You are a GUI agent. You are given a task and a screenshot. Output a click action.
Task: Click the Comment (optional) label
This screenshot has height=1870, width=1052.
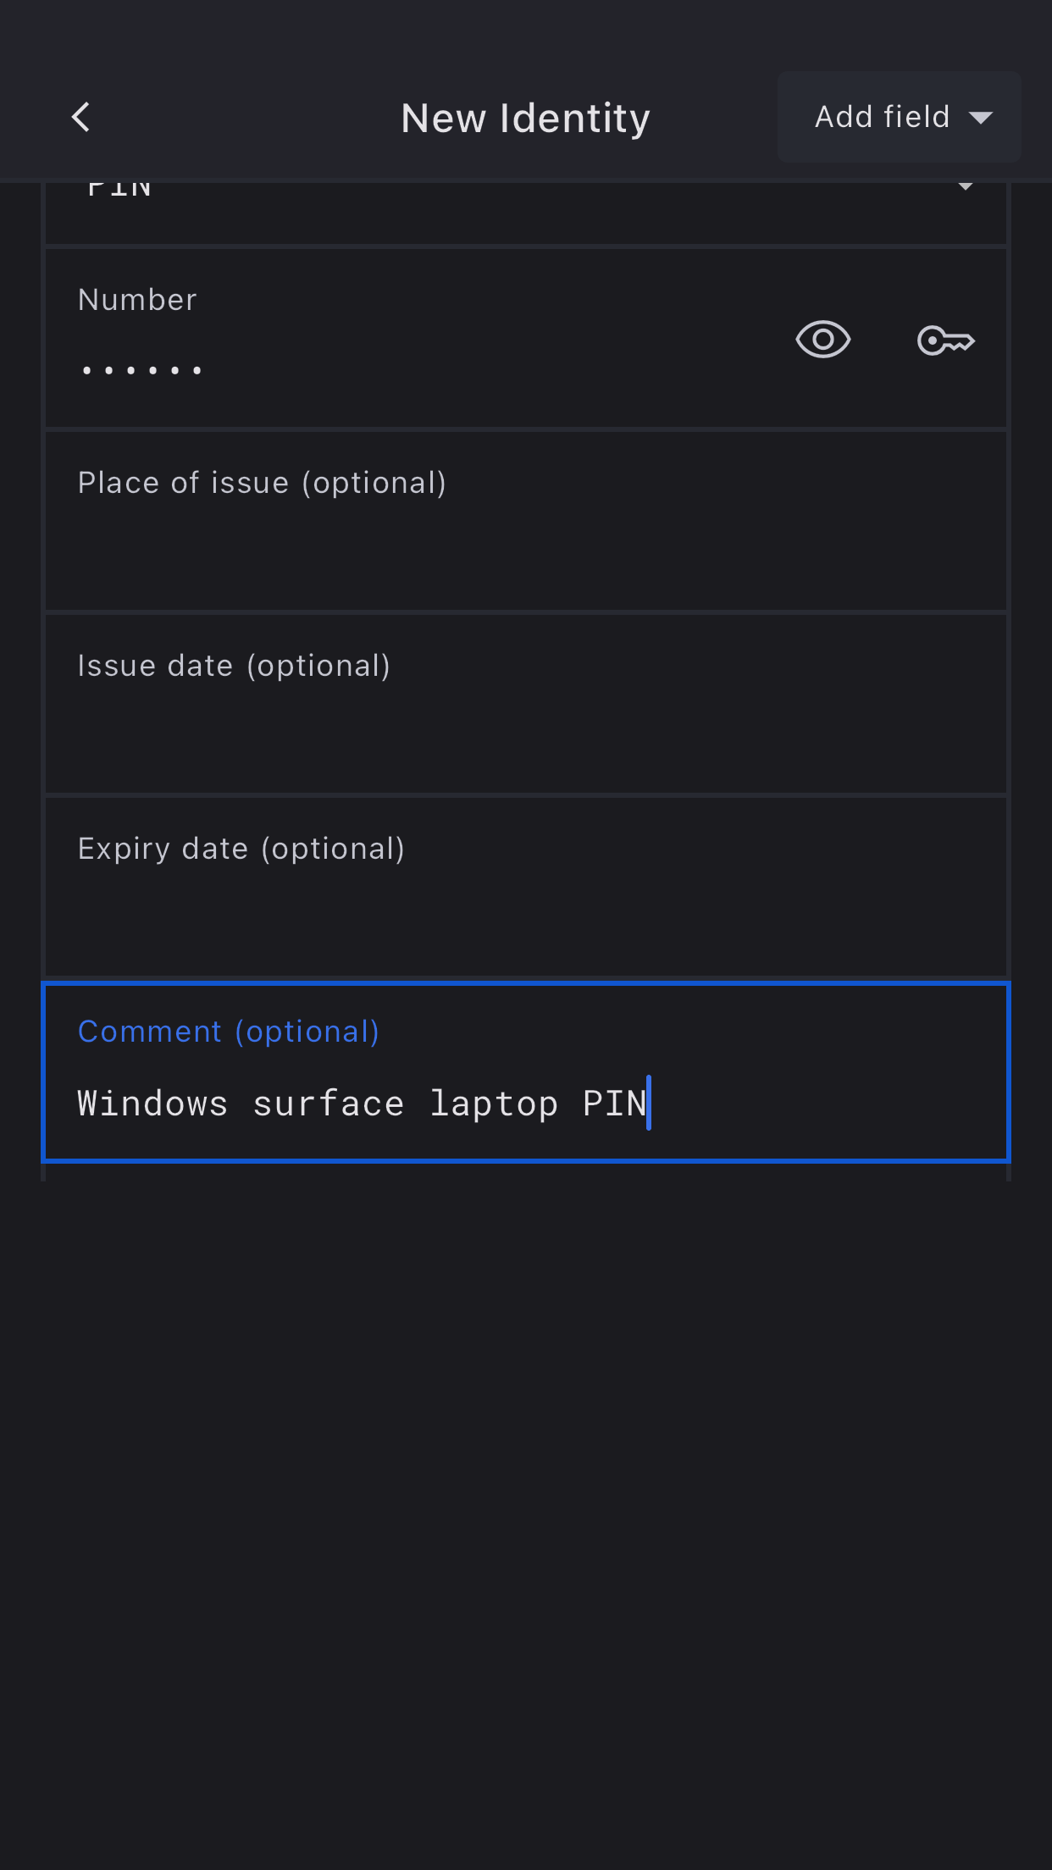point(229,1032)
